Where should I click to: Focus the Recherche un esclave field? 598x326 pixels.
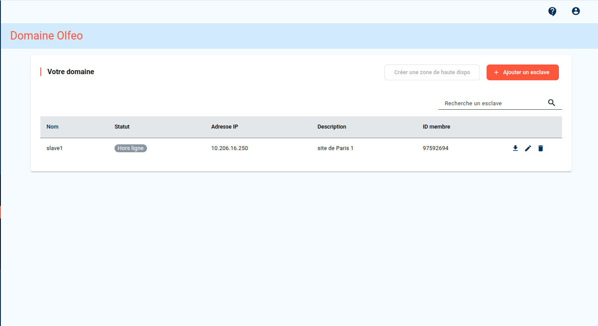click(491, 103)
